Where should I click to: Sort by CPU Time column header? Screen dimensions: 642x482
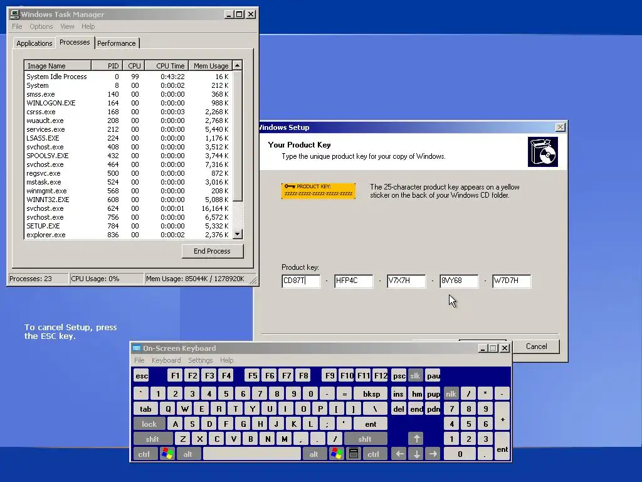167,65
